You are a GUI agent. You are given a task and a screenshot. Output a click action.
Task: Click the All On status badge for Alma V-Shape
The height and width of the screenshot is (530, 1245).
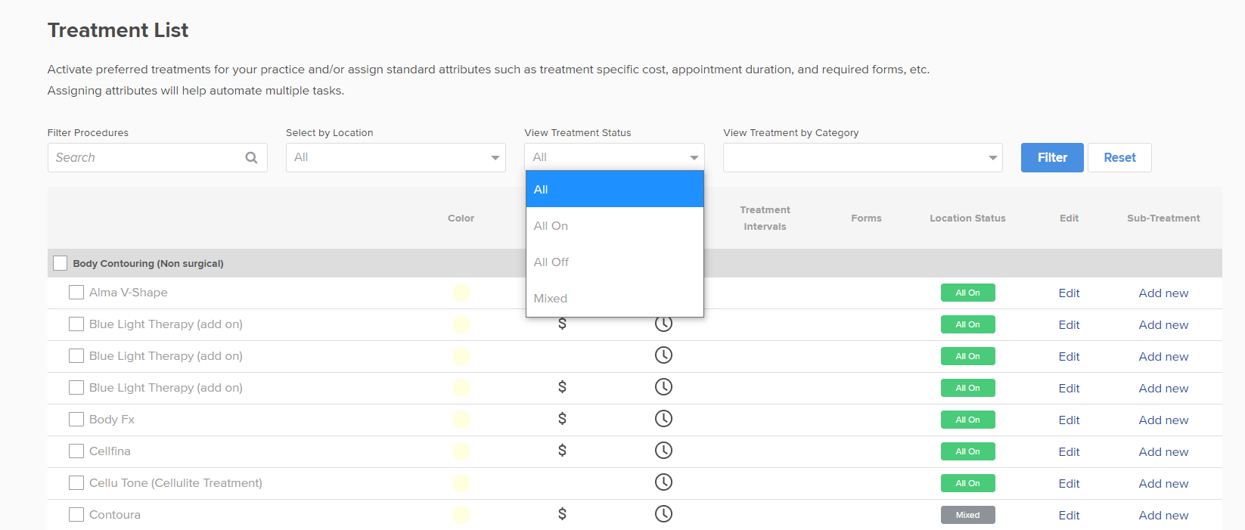(x=967, y=293)
